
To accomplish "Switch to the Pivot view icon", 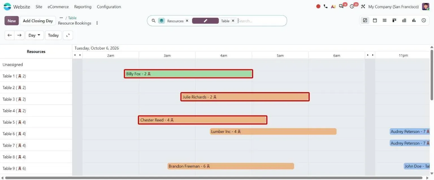I will 404,20.
